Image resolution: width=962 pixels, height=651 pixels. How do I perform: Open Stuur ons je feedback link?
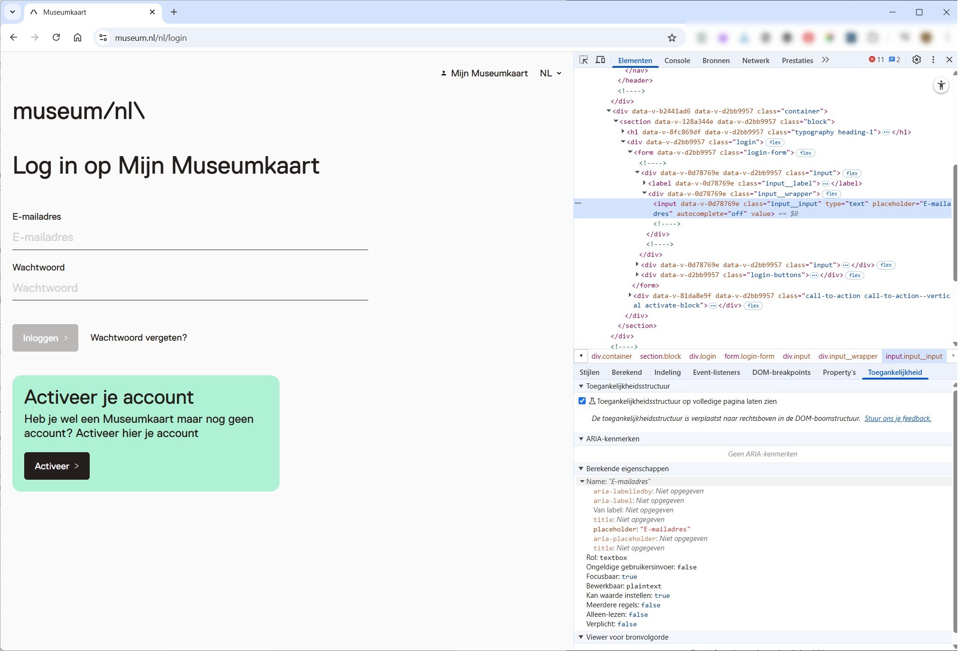(x=897, y=418)
